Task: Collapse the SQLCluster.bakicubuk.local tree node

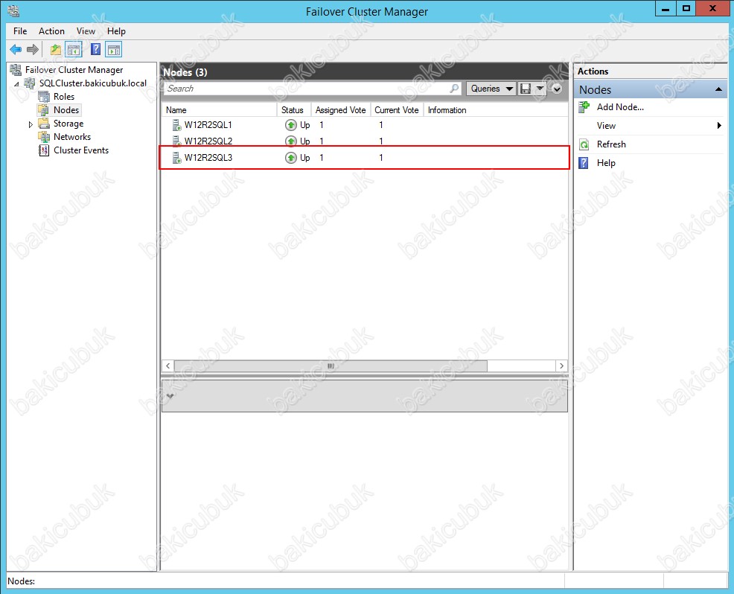Action: pos(17,84)
